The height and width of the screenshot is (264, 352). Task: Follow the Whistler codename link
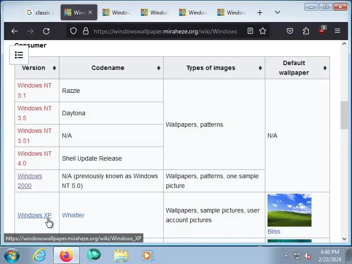(73, 215)
